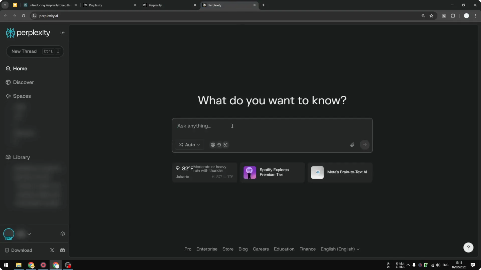Screen dimensions: 481x270
Task: Visit Perplexity on X via the X icon
Action: coord(52,250)
